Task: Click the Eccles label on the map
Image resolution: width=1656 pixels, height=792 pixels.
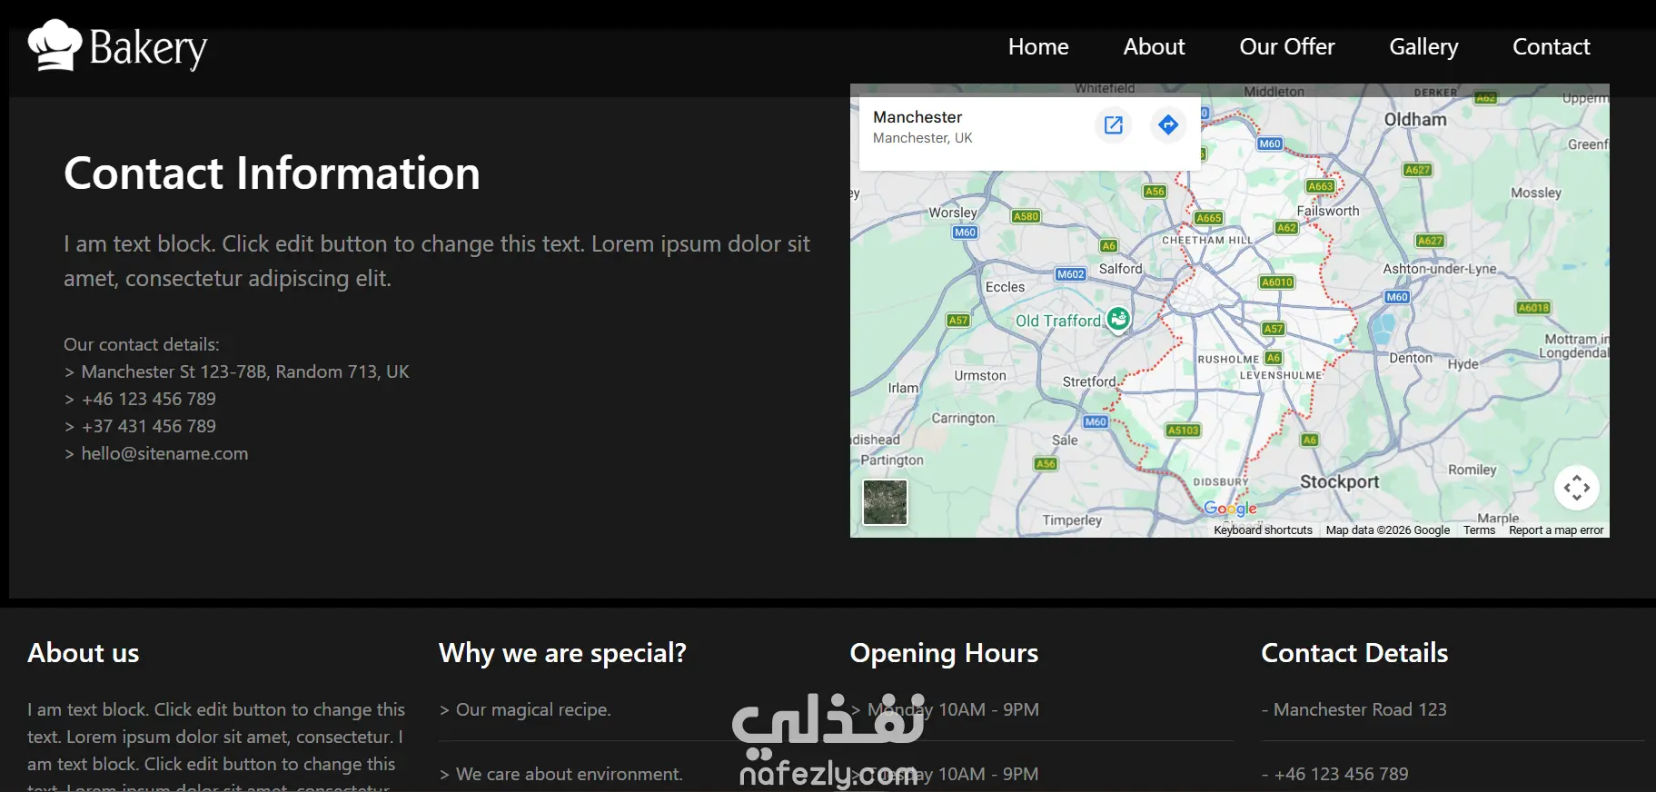Action: (1005, 287)
